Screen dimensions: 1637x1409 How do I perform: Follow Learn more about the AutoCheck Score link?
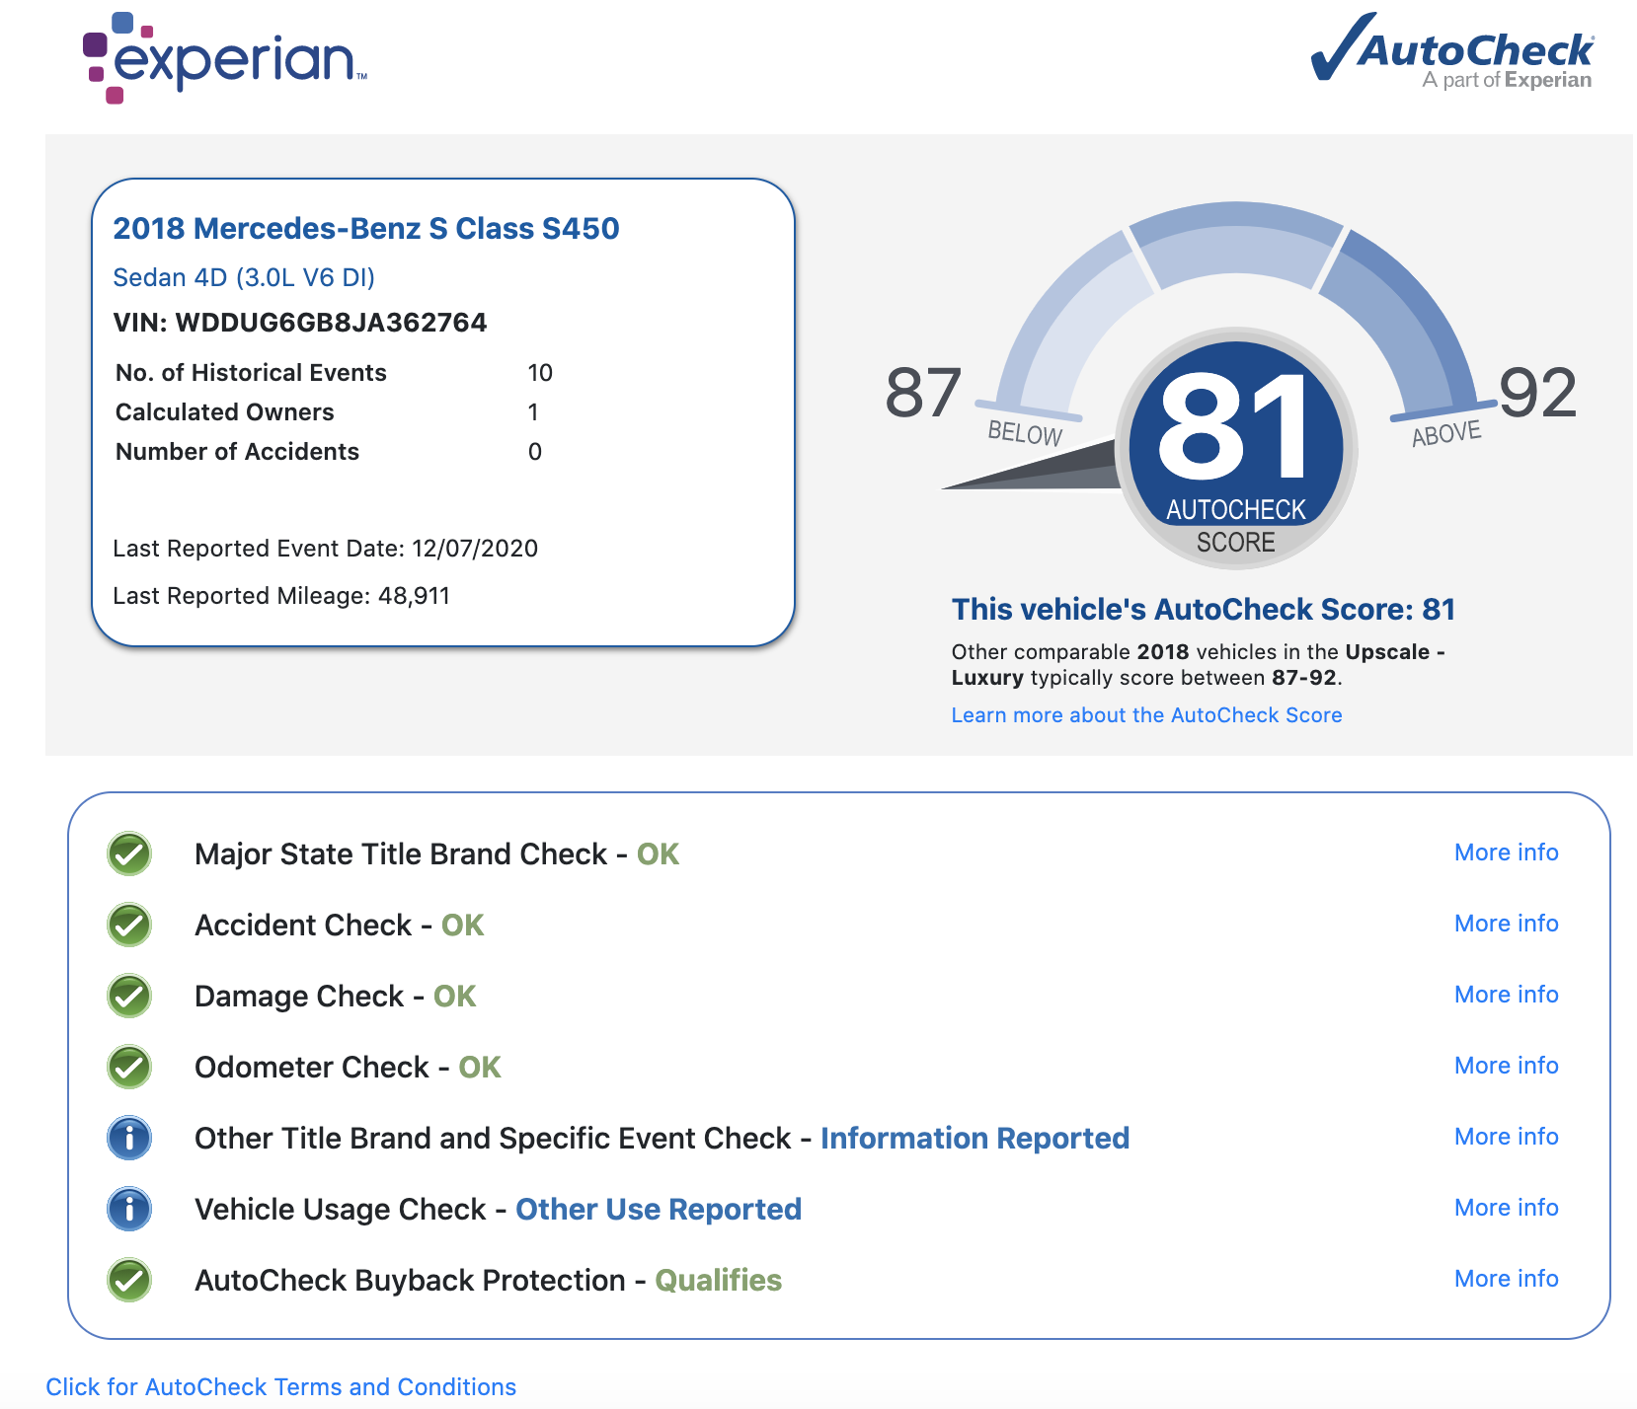1146,715
